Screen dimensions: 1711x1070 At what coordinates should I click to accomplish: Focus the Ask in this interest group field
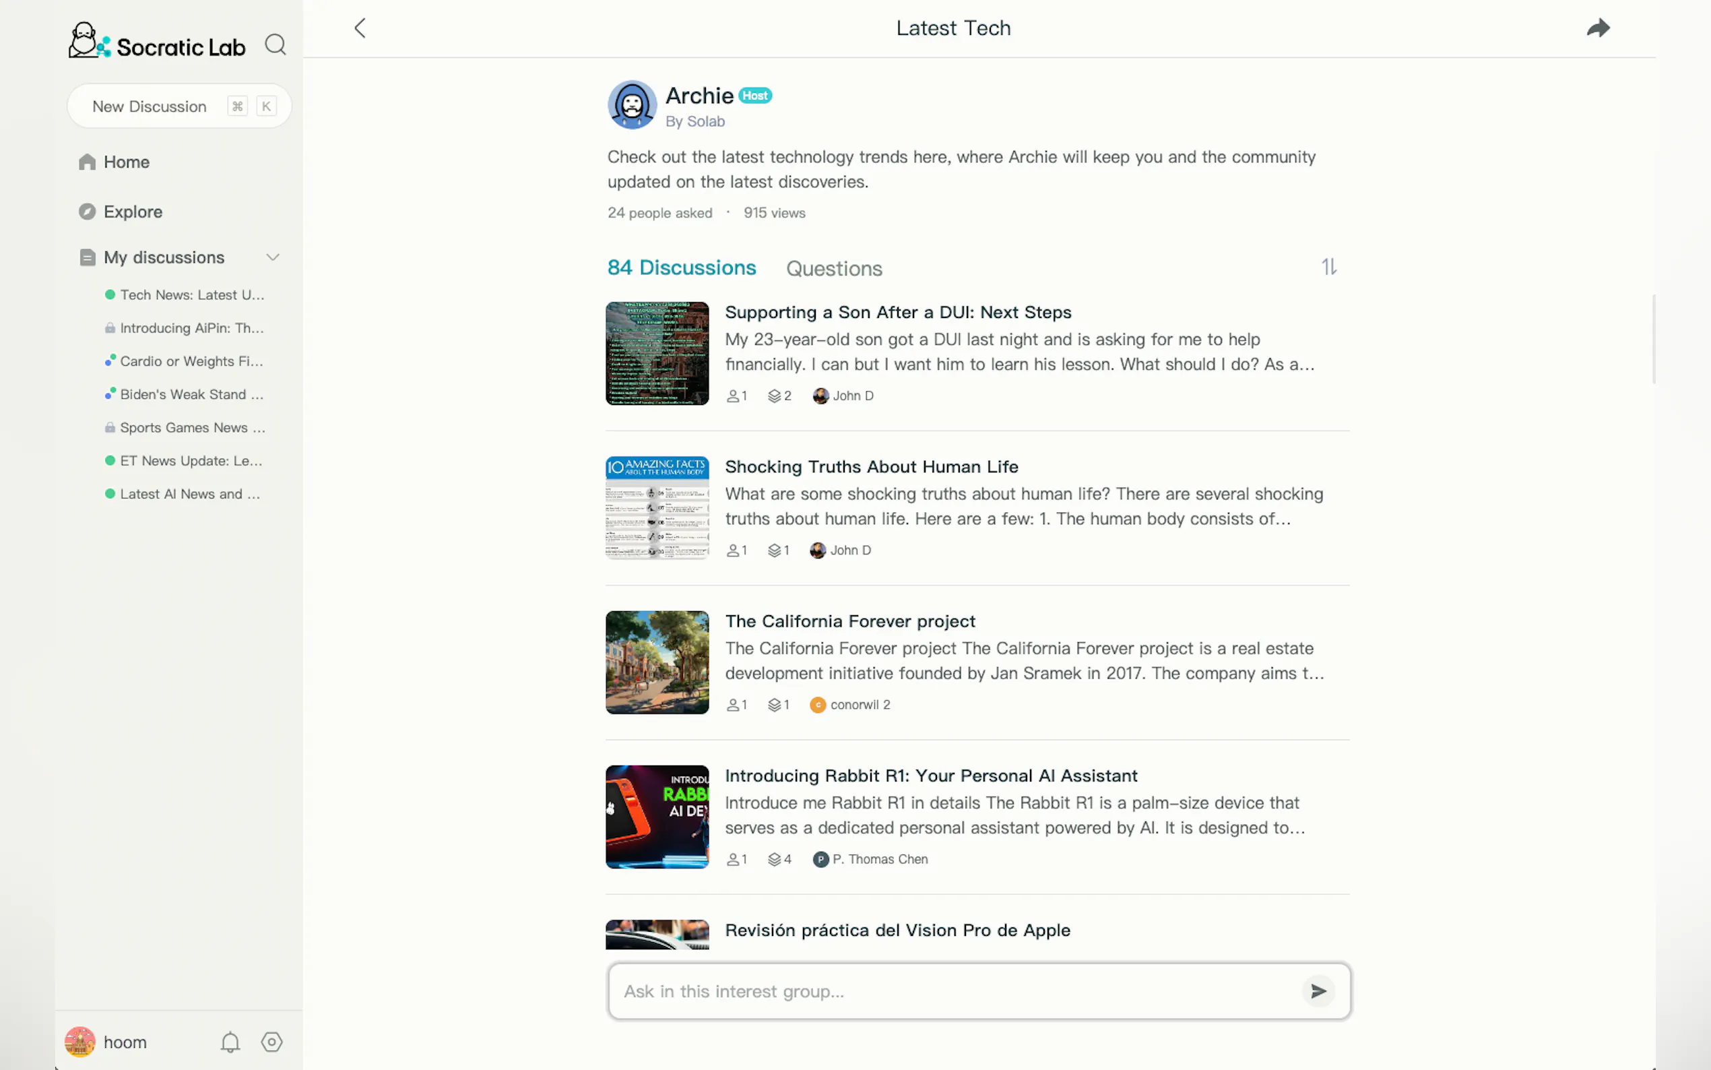coord(955,990)
